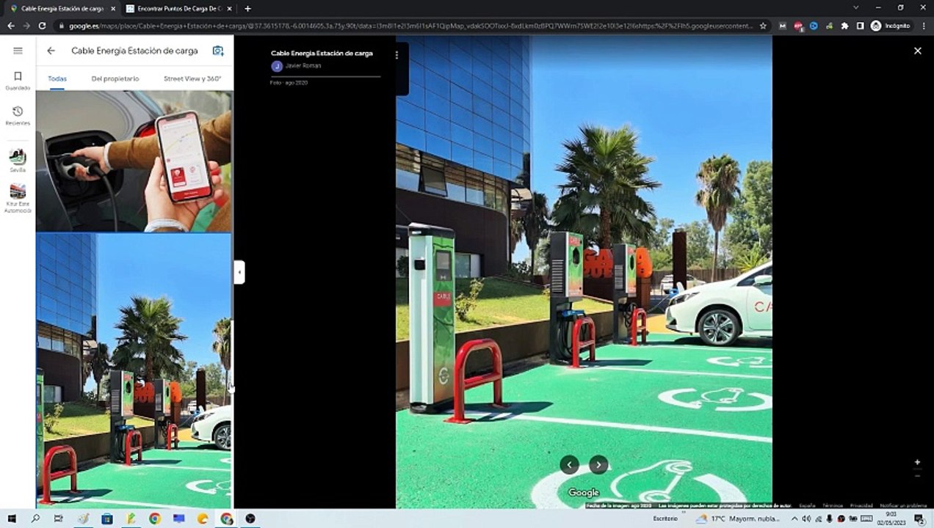Open Task View on taskbar
Image resolution: width=934 pixels, height=528 pixels.
59,518
